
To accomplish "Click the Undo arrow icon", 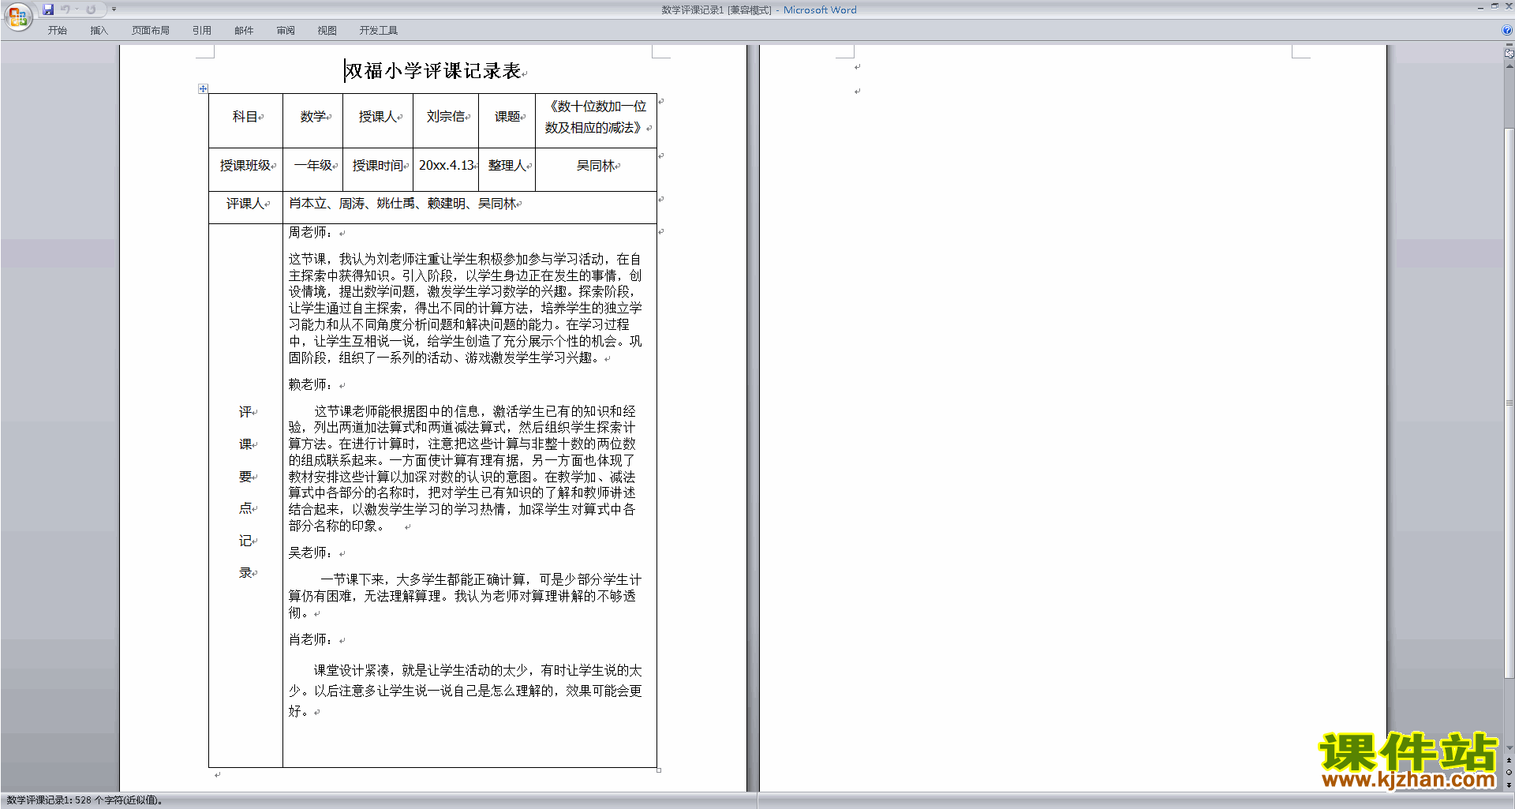I will coord(65,9).
